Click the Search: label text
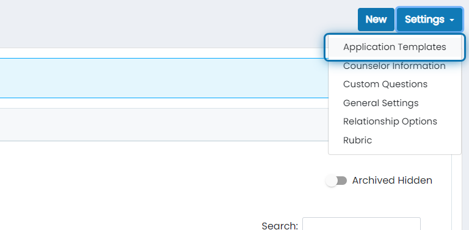The height and width of the screenshot is (230, 469). click(280, 226)
